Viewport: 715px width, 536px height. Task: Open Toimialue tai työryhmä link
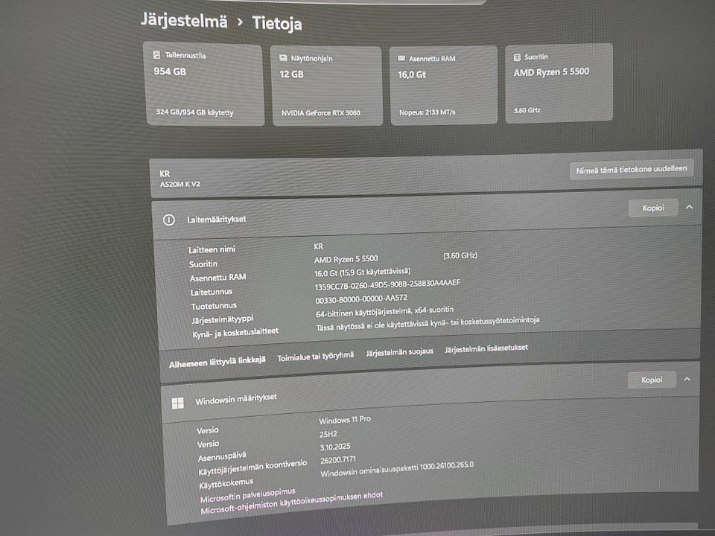(x=316, y=357)
